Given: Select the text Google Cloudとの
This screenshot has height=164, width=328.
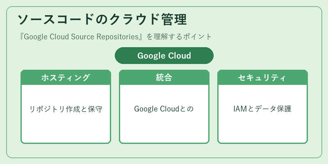Looking at the screenshot, I should click(164, 109).
